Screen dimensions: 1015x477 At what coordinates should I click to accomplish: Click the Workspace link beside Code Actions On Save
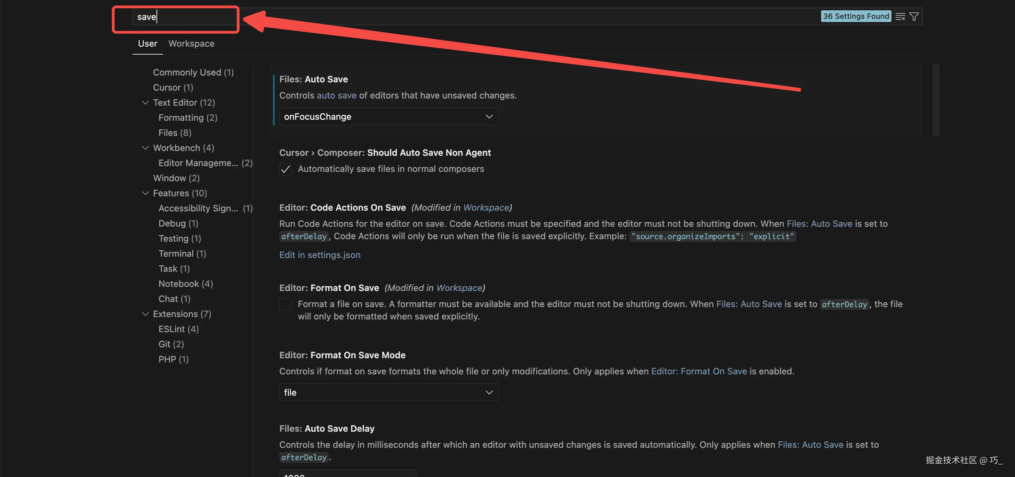tap(486, 208)
